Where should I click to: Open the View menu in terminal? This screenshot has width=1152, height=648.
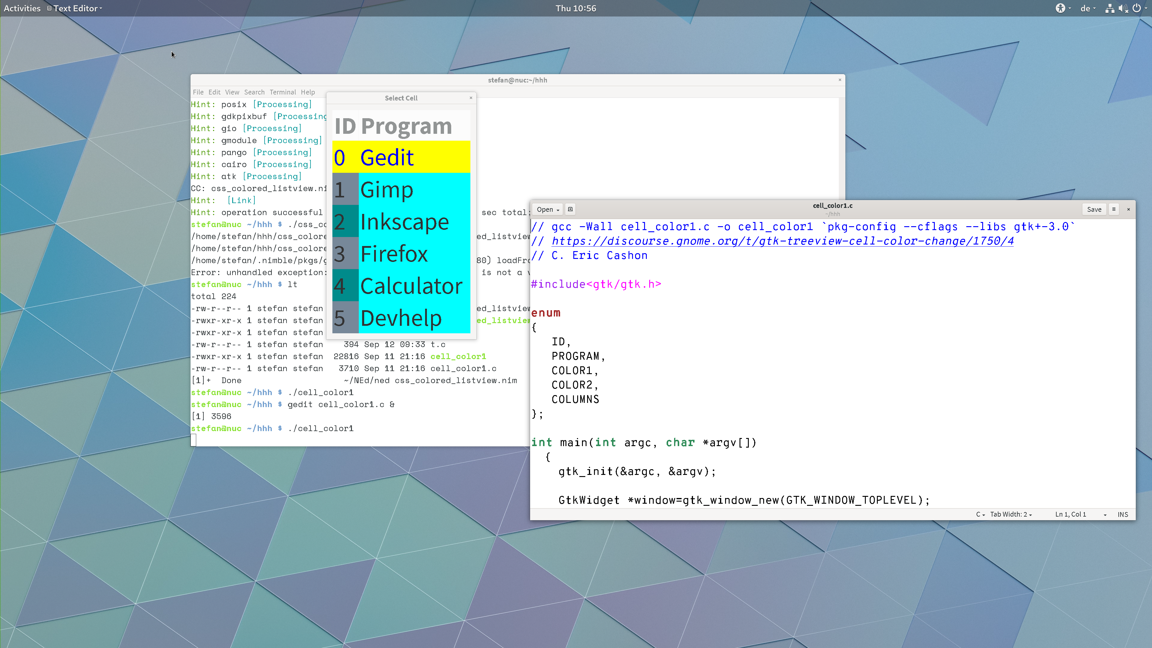(x=232, y=92)
